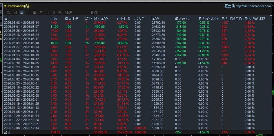Switch to the 币 currency tab
Screen dimensions: 274x136
point(47,12)
